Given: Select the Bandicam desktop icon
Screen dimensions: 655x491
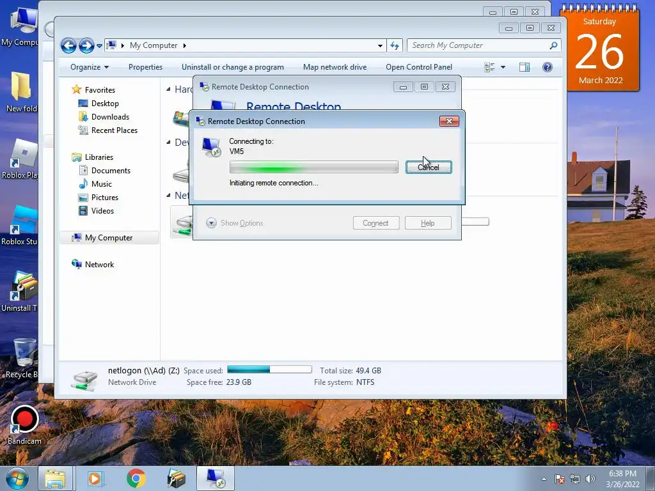Looking at the screenshot, I should pyautogui.click(x=24, y=425).
